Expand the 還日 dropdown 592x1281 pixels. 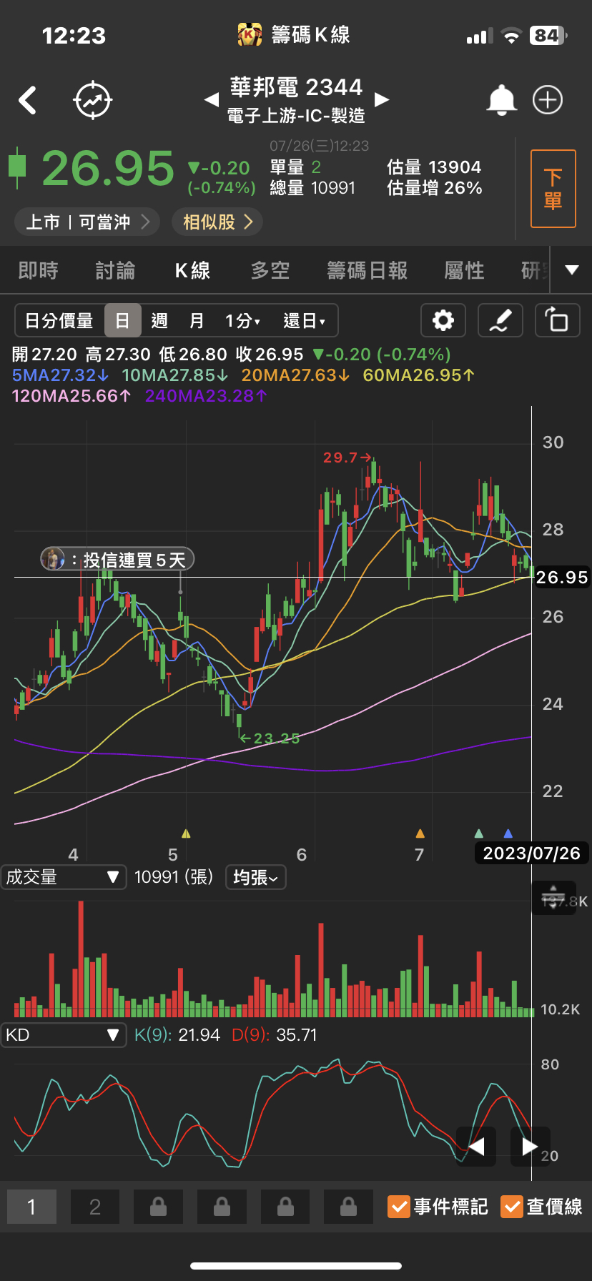(304, 320)
